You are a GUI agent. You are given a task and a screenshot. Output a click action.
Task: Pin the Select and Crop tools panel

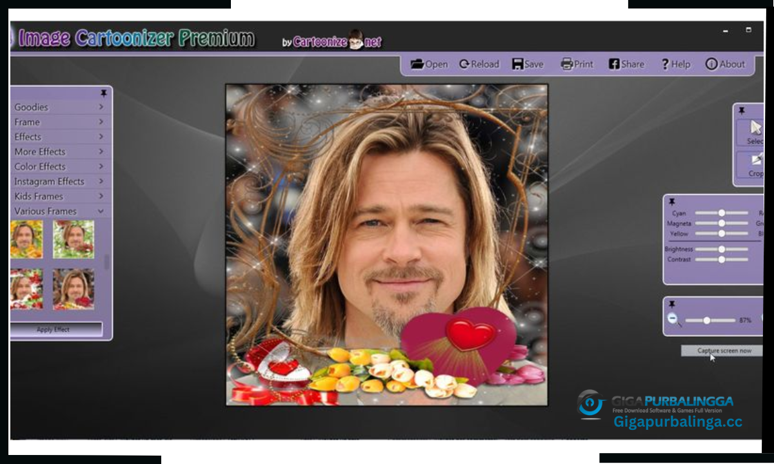coord(741,111)
